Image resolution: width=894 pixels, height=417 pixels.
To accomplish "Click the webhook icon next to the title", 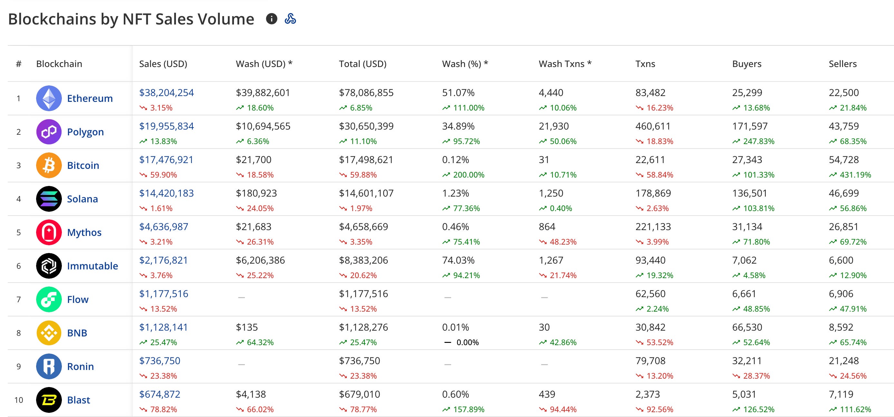I will click(290, 19).
